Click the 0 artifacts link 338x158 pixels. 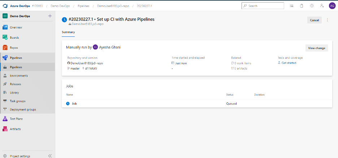click(x=241, y=69)
